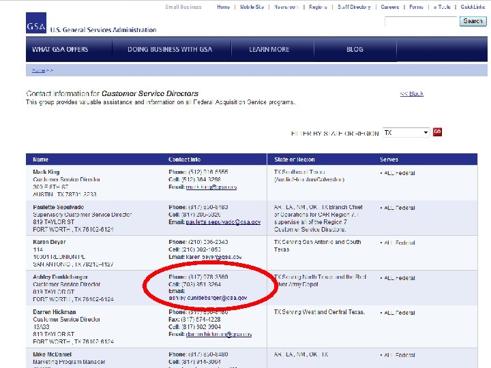This screenshot has width=491, height=368.
Task: Open the Staff Directory link
Action: 354,7
